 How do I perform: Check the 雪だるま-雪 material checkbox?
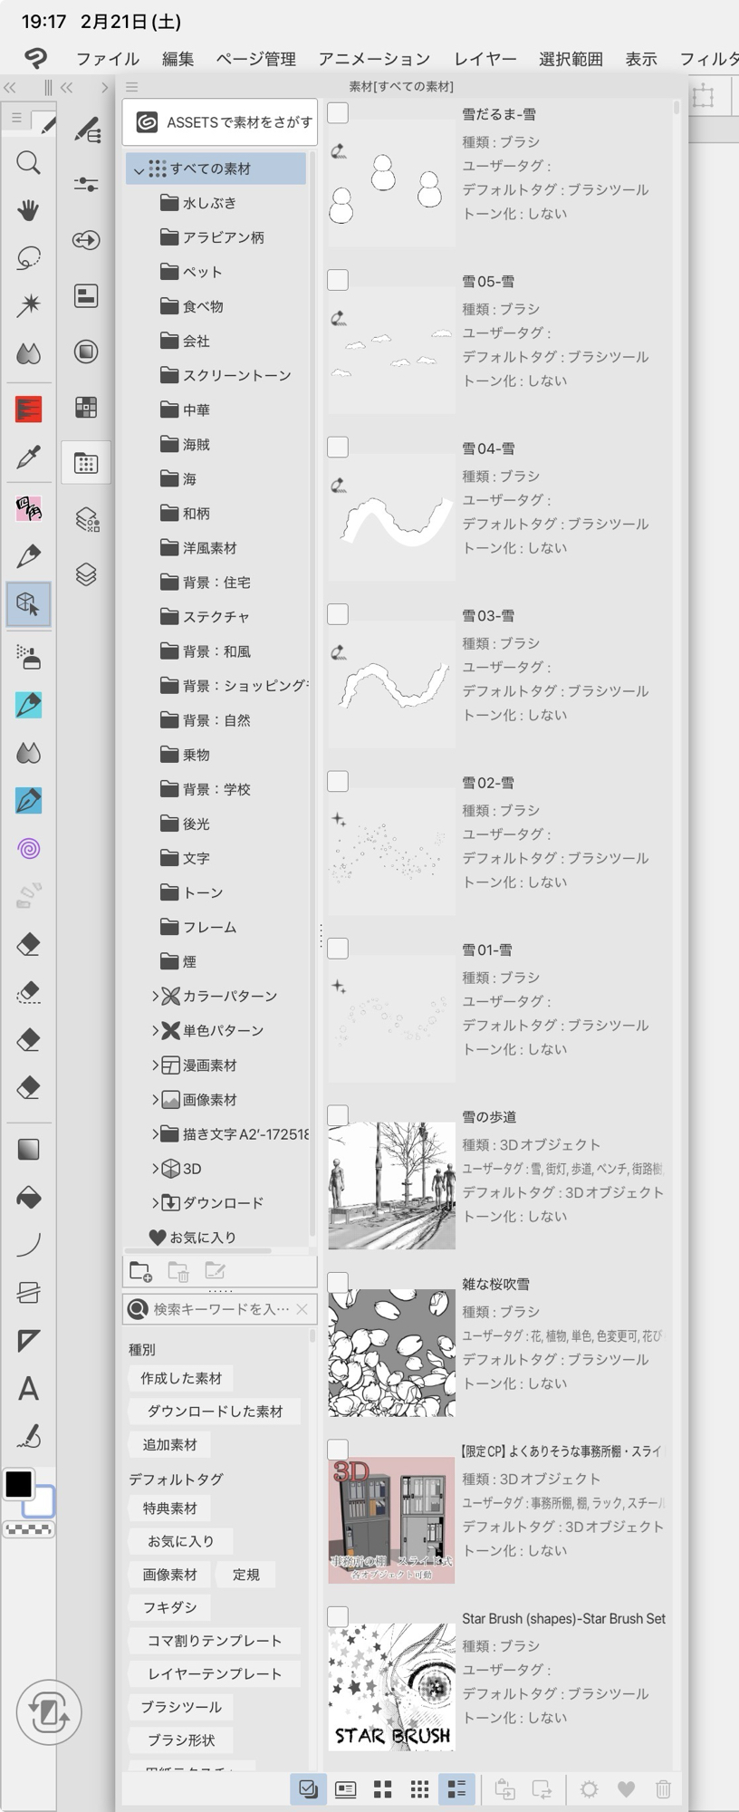tap(338, 113)
